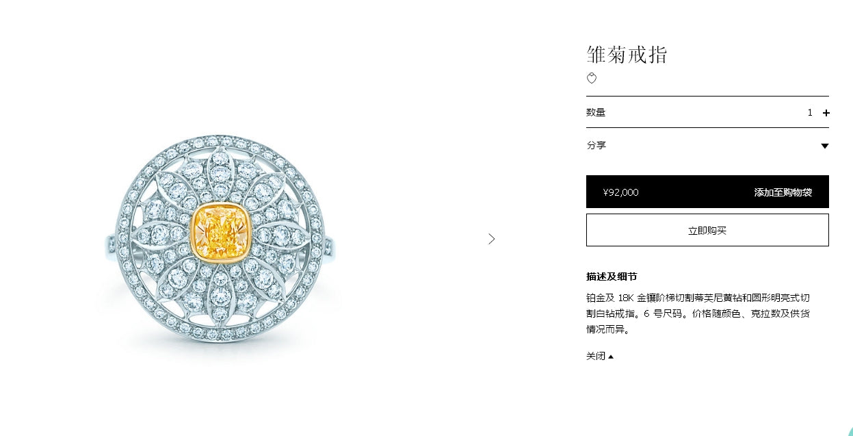This screenshot has height=436, width=853.
Task: Save the ring with the heart wishlist icon
Action: click(592, 79)
